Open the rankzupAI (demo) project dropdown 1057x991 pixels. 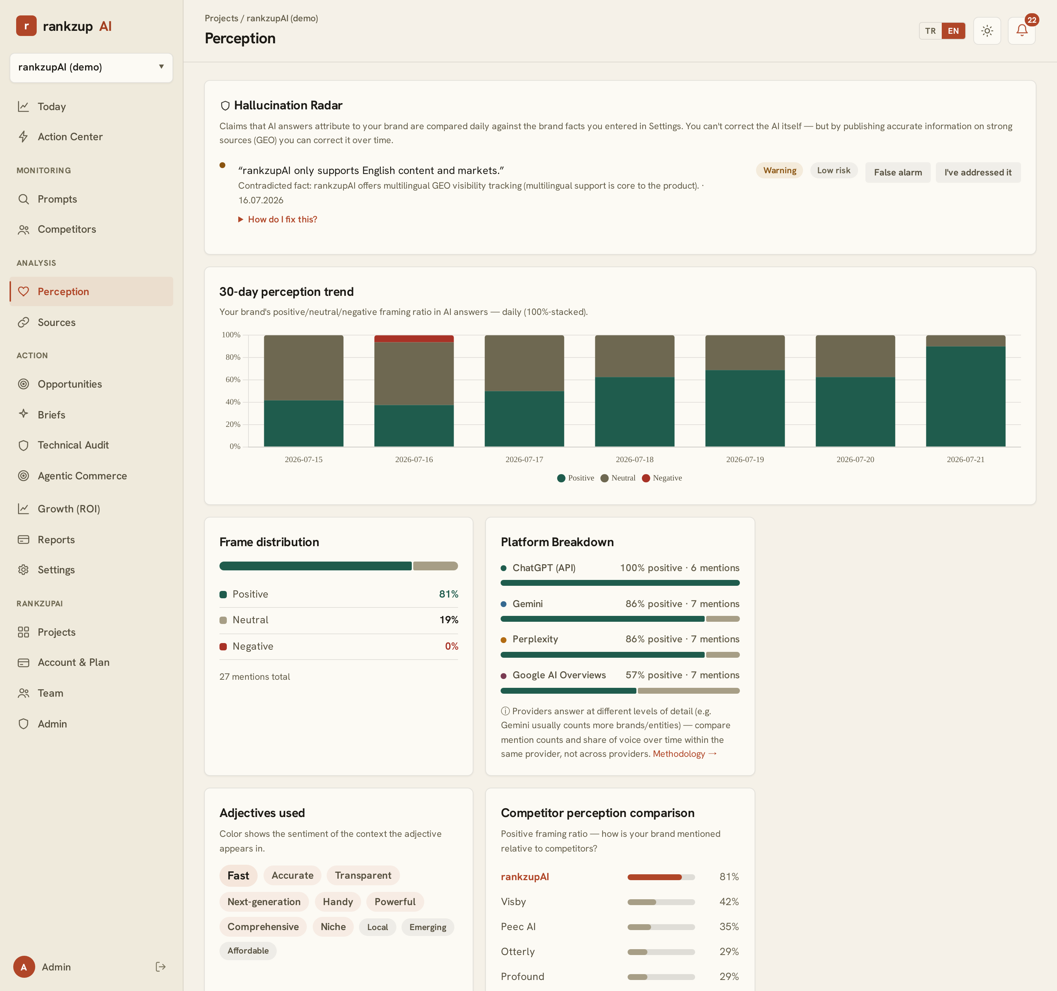[91, 67]
